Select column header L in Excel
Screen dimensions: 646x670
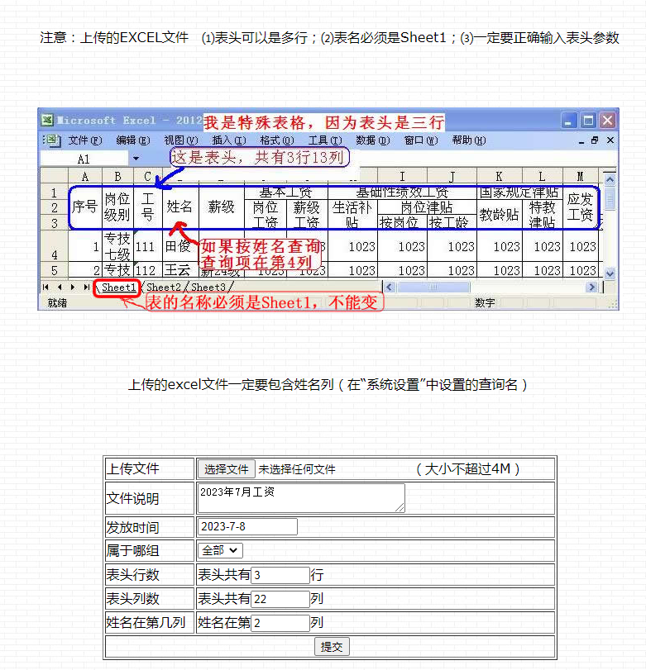(x=542, y=177)
